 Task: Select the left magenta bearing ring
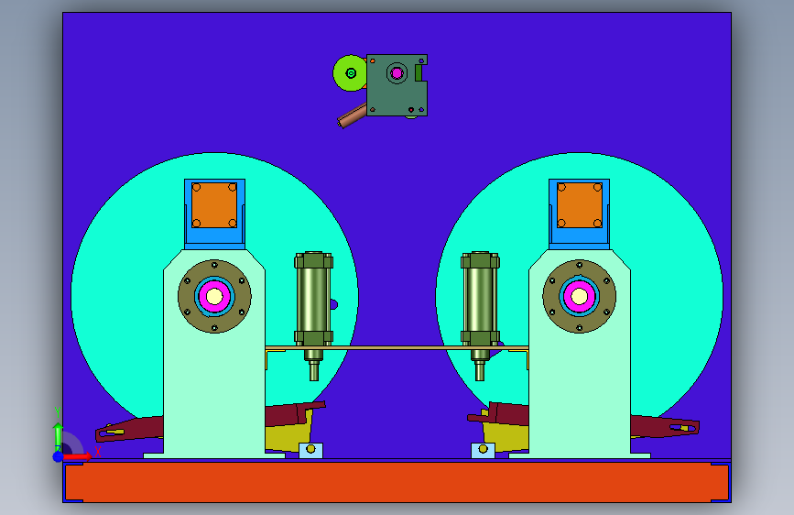[x=204, y=297]
